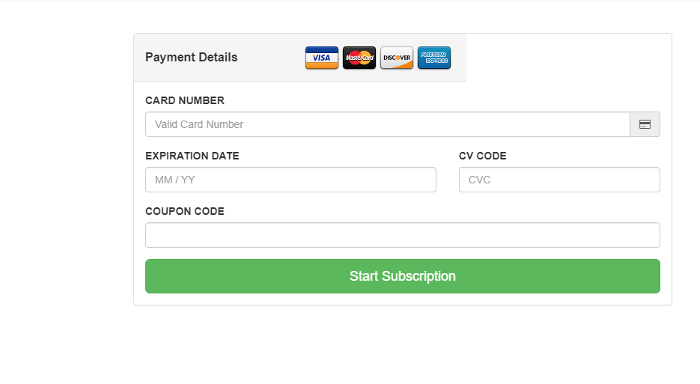
Task: Click blank page area below the payment panel
Action: [402, 344]
